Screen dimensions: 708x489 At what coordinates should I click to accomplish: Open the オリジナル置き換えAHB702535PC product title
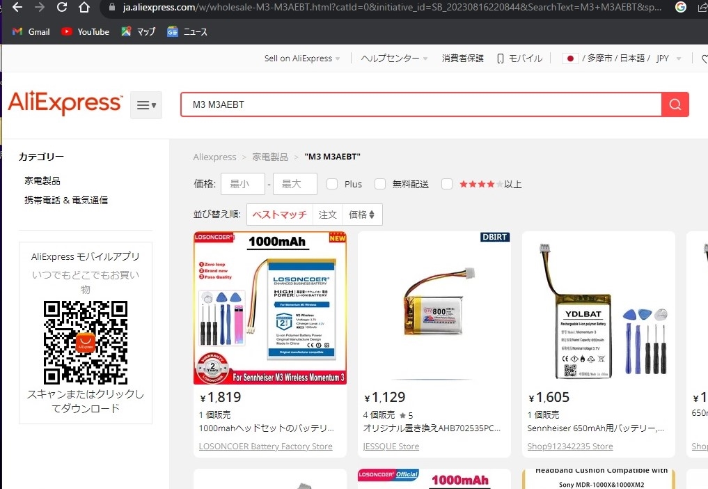[432, 428]
